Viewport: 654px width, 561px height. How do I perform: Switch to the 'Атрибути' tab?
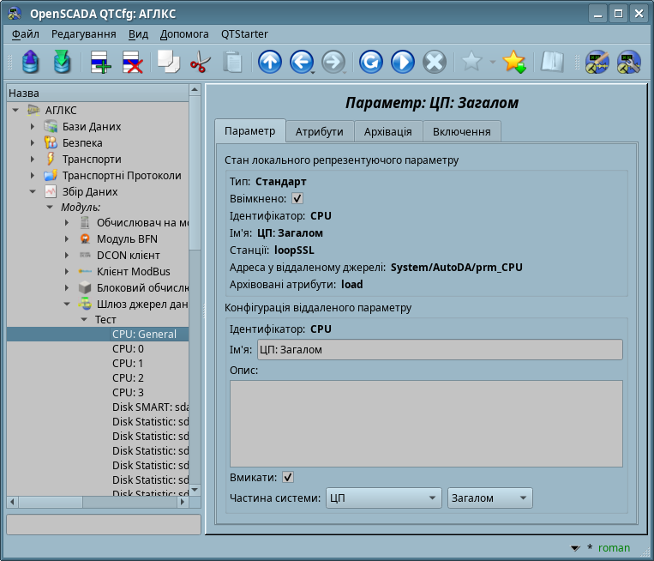319,131
